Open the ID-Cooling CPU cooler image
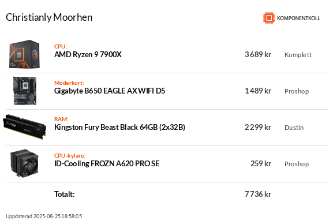This screenshot has height=224, width=333. (x=24, y=163)
